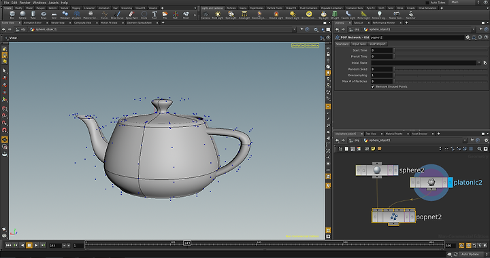Switch to the Geometry Spreadsheet tab
The image size is (490, 258).
coord(139,23)
